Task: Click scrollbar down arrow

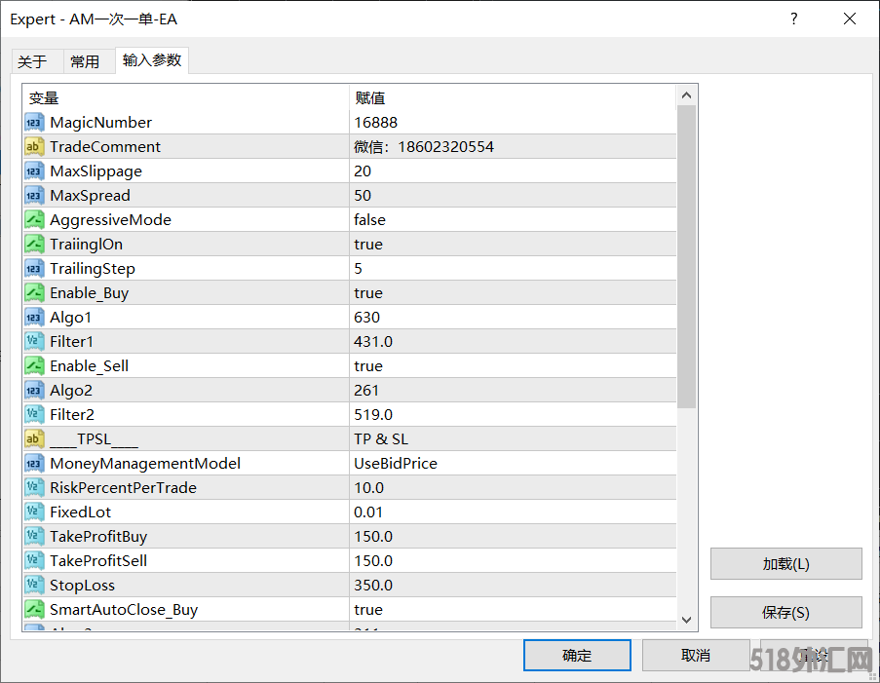Action: pyautogui.click(x=686, y=620)
